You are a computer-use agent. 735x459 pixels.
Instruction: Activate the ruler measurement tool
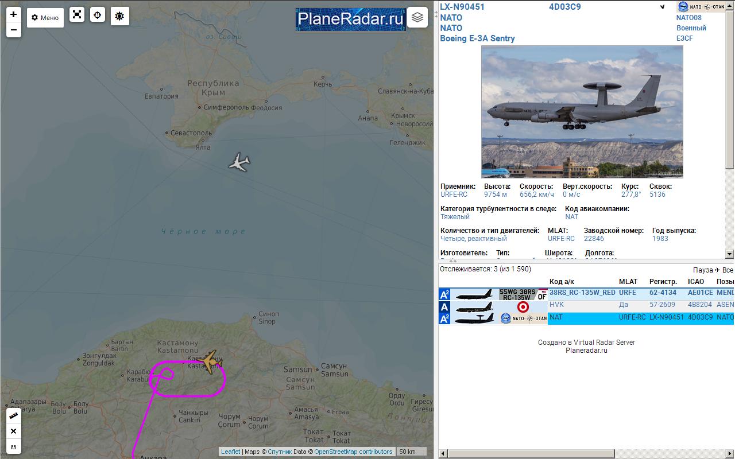coord(14,415)
